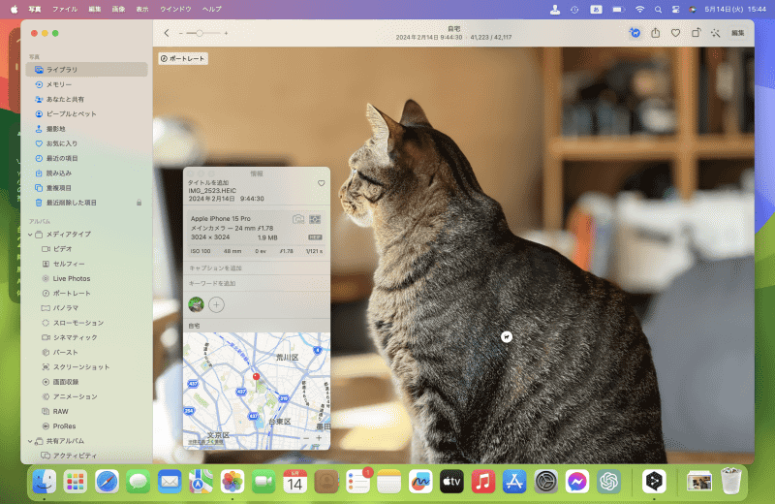The height and width of the screenshot is (504, 775).
Task: Open the Visual Look Up pet info button
Action: pyautogui.click(x=635, y=33)
